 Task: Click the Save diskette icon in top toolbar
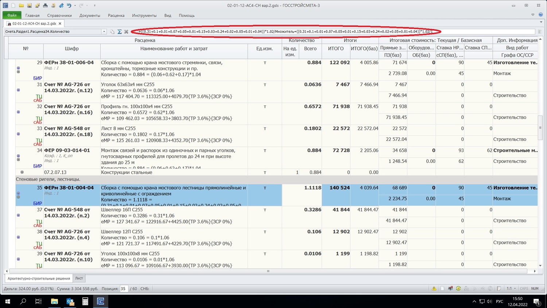30,5
